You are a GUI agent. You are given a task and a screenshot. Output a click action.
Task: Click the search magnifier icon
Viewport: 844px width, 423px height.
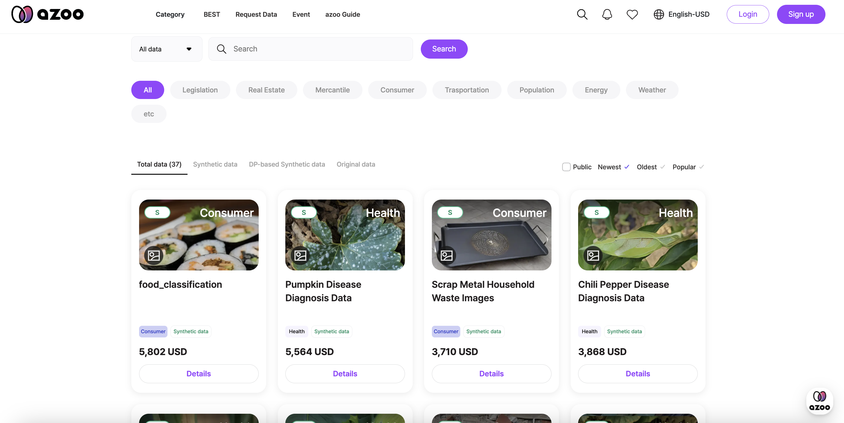coord(581,14)
